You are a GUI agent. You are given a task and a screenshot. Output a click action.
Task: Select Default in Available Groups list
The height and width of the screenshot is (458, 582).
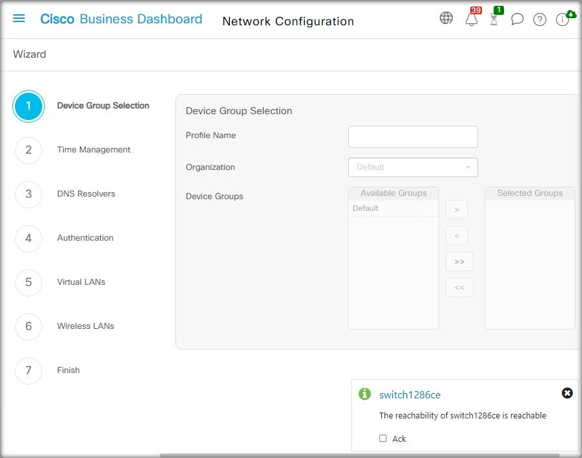pos(366,208)
